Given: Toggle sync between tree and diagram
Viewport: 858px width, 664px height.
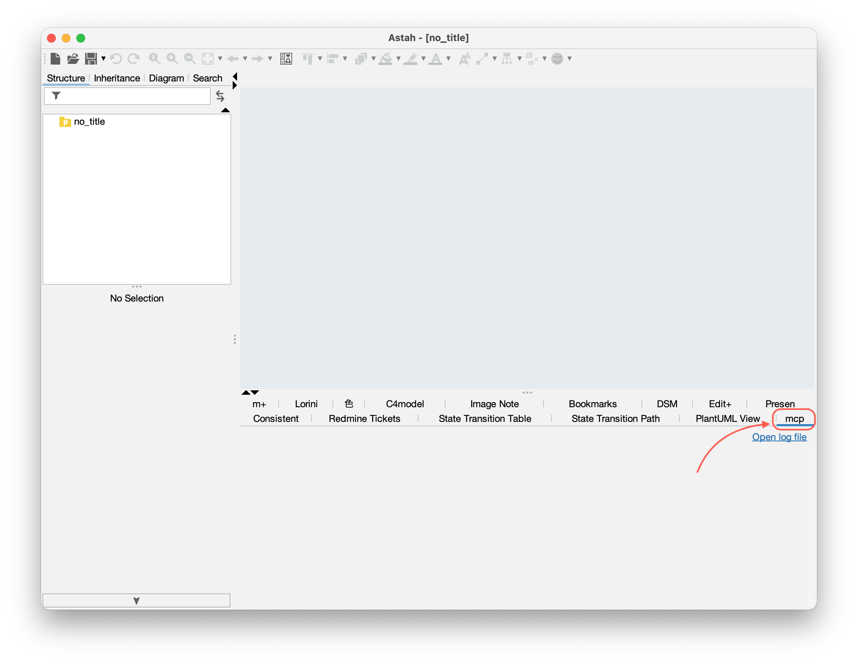Looking at the screenshot, I should point(220,96).
